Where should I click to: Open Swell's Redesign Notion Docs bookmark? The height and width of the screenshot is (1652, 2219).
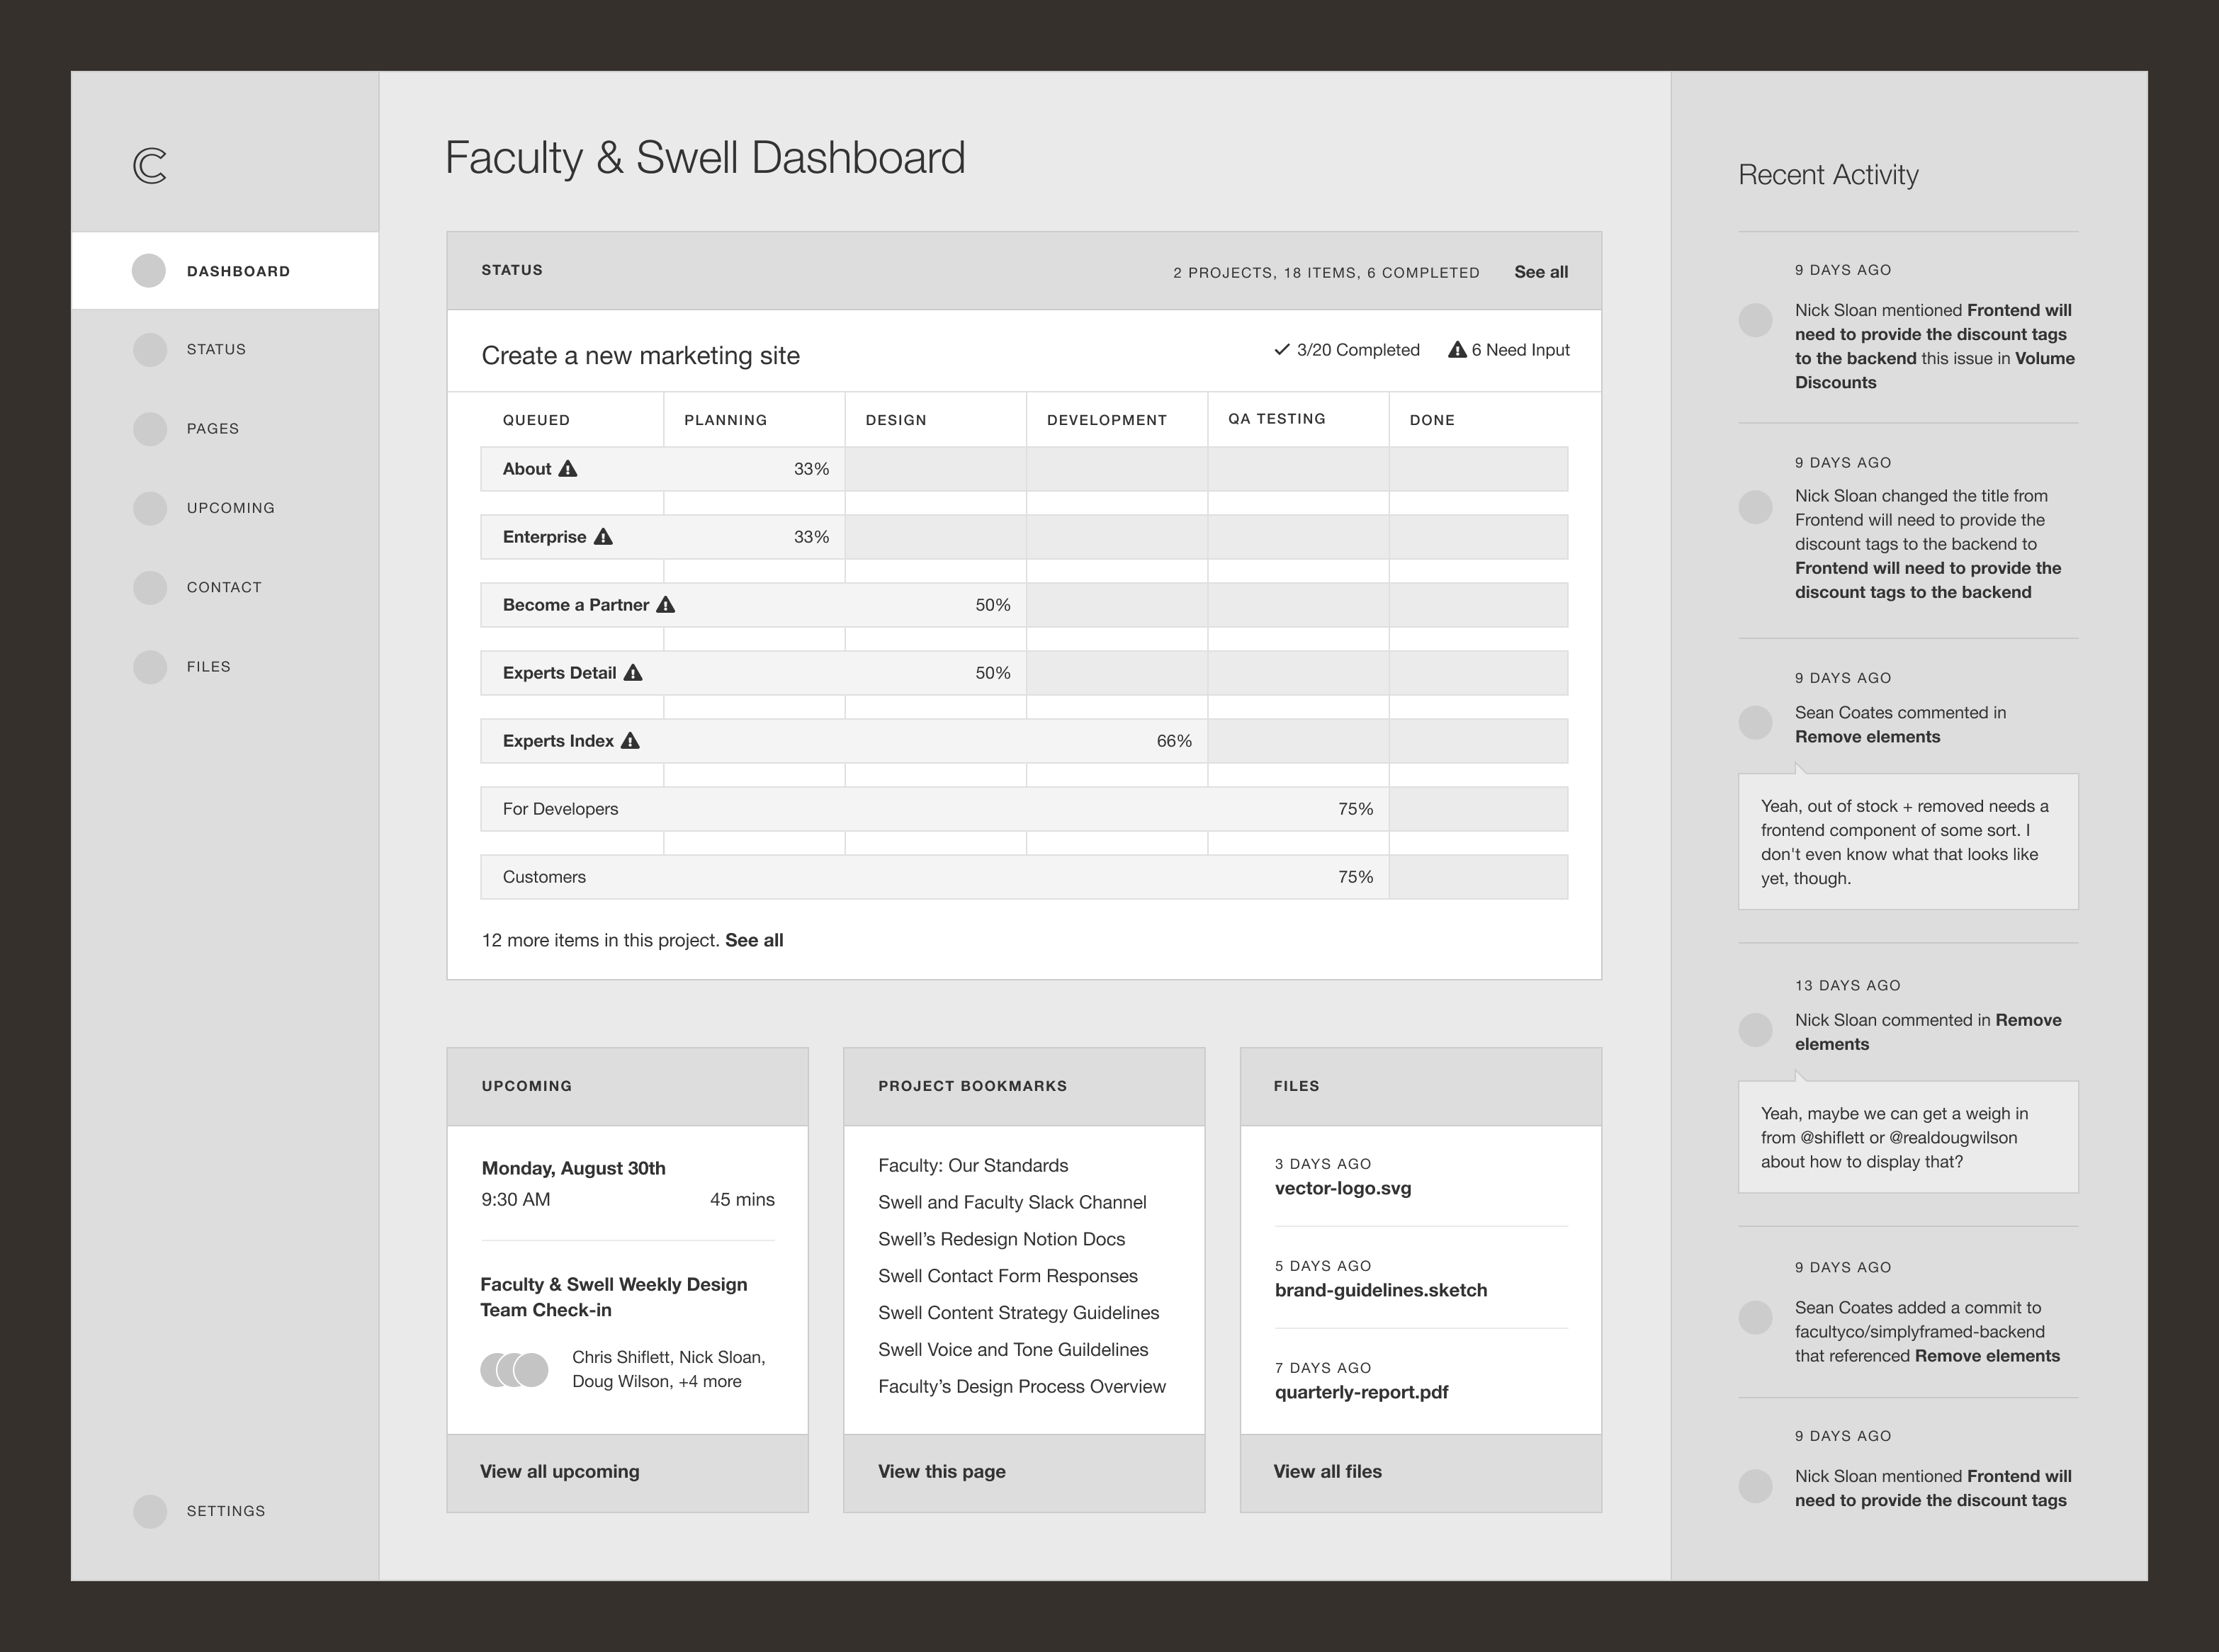(x=1001, y=1239)
